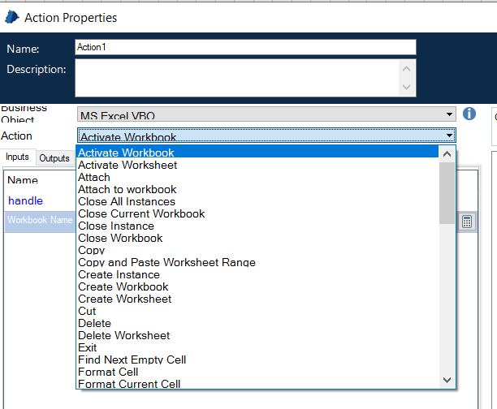Select Close All Instances
497x409 pixels.
(257, 201)
